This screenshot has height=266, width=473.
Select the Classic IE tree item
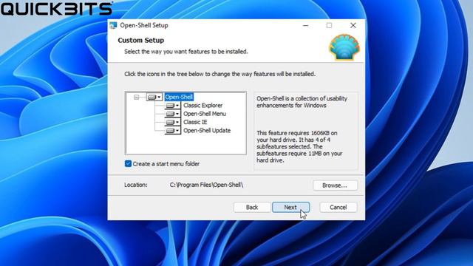tap(195, 122)
